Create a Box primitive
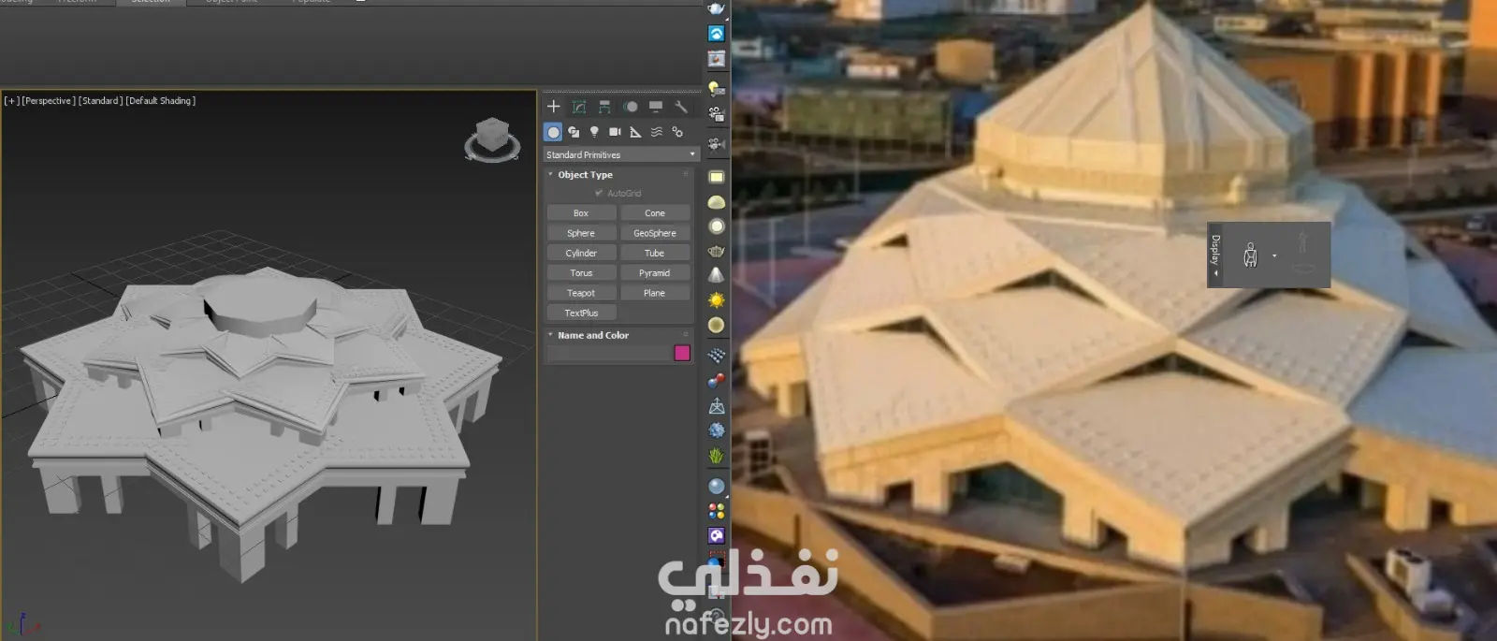Screen dimensions: 1497x641 tap(581, 213)
